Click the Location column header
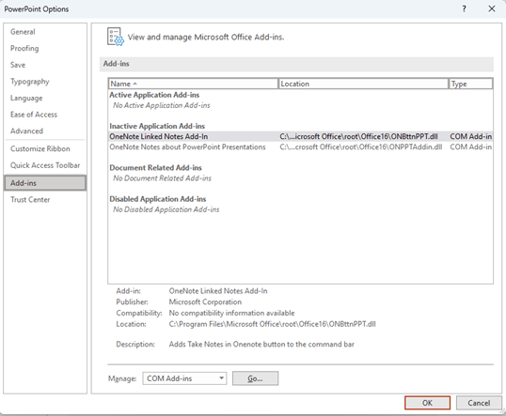This screenshot has height=416, width=506. [363, 84]
